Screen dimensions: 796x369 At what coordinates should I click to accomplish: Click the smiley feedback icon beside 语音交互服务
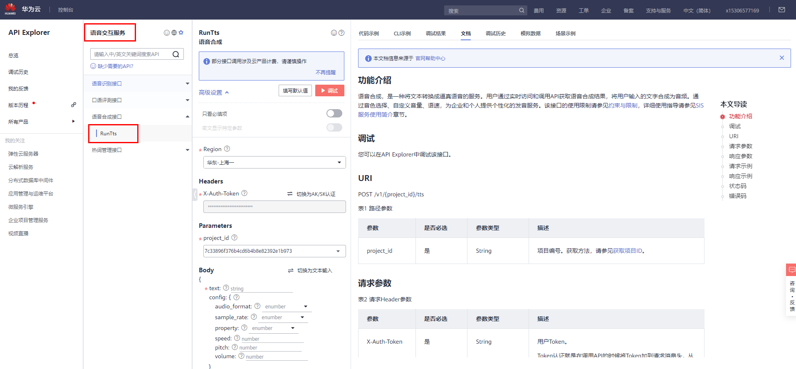[x=167, y=32]
